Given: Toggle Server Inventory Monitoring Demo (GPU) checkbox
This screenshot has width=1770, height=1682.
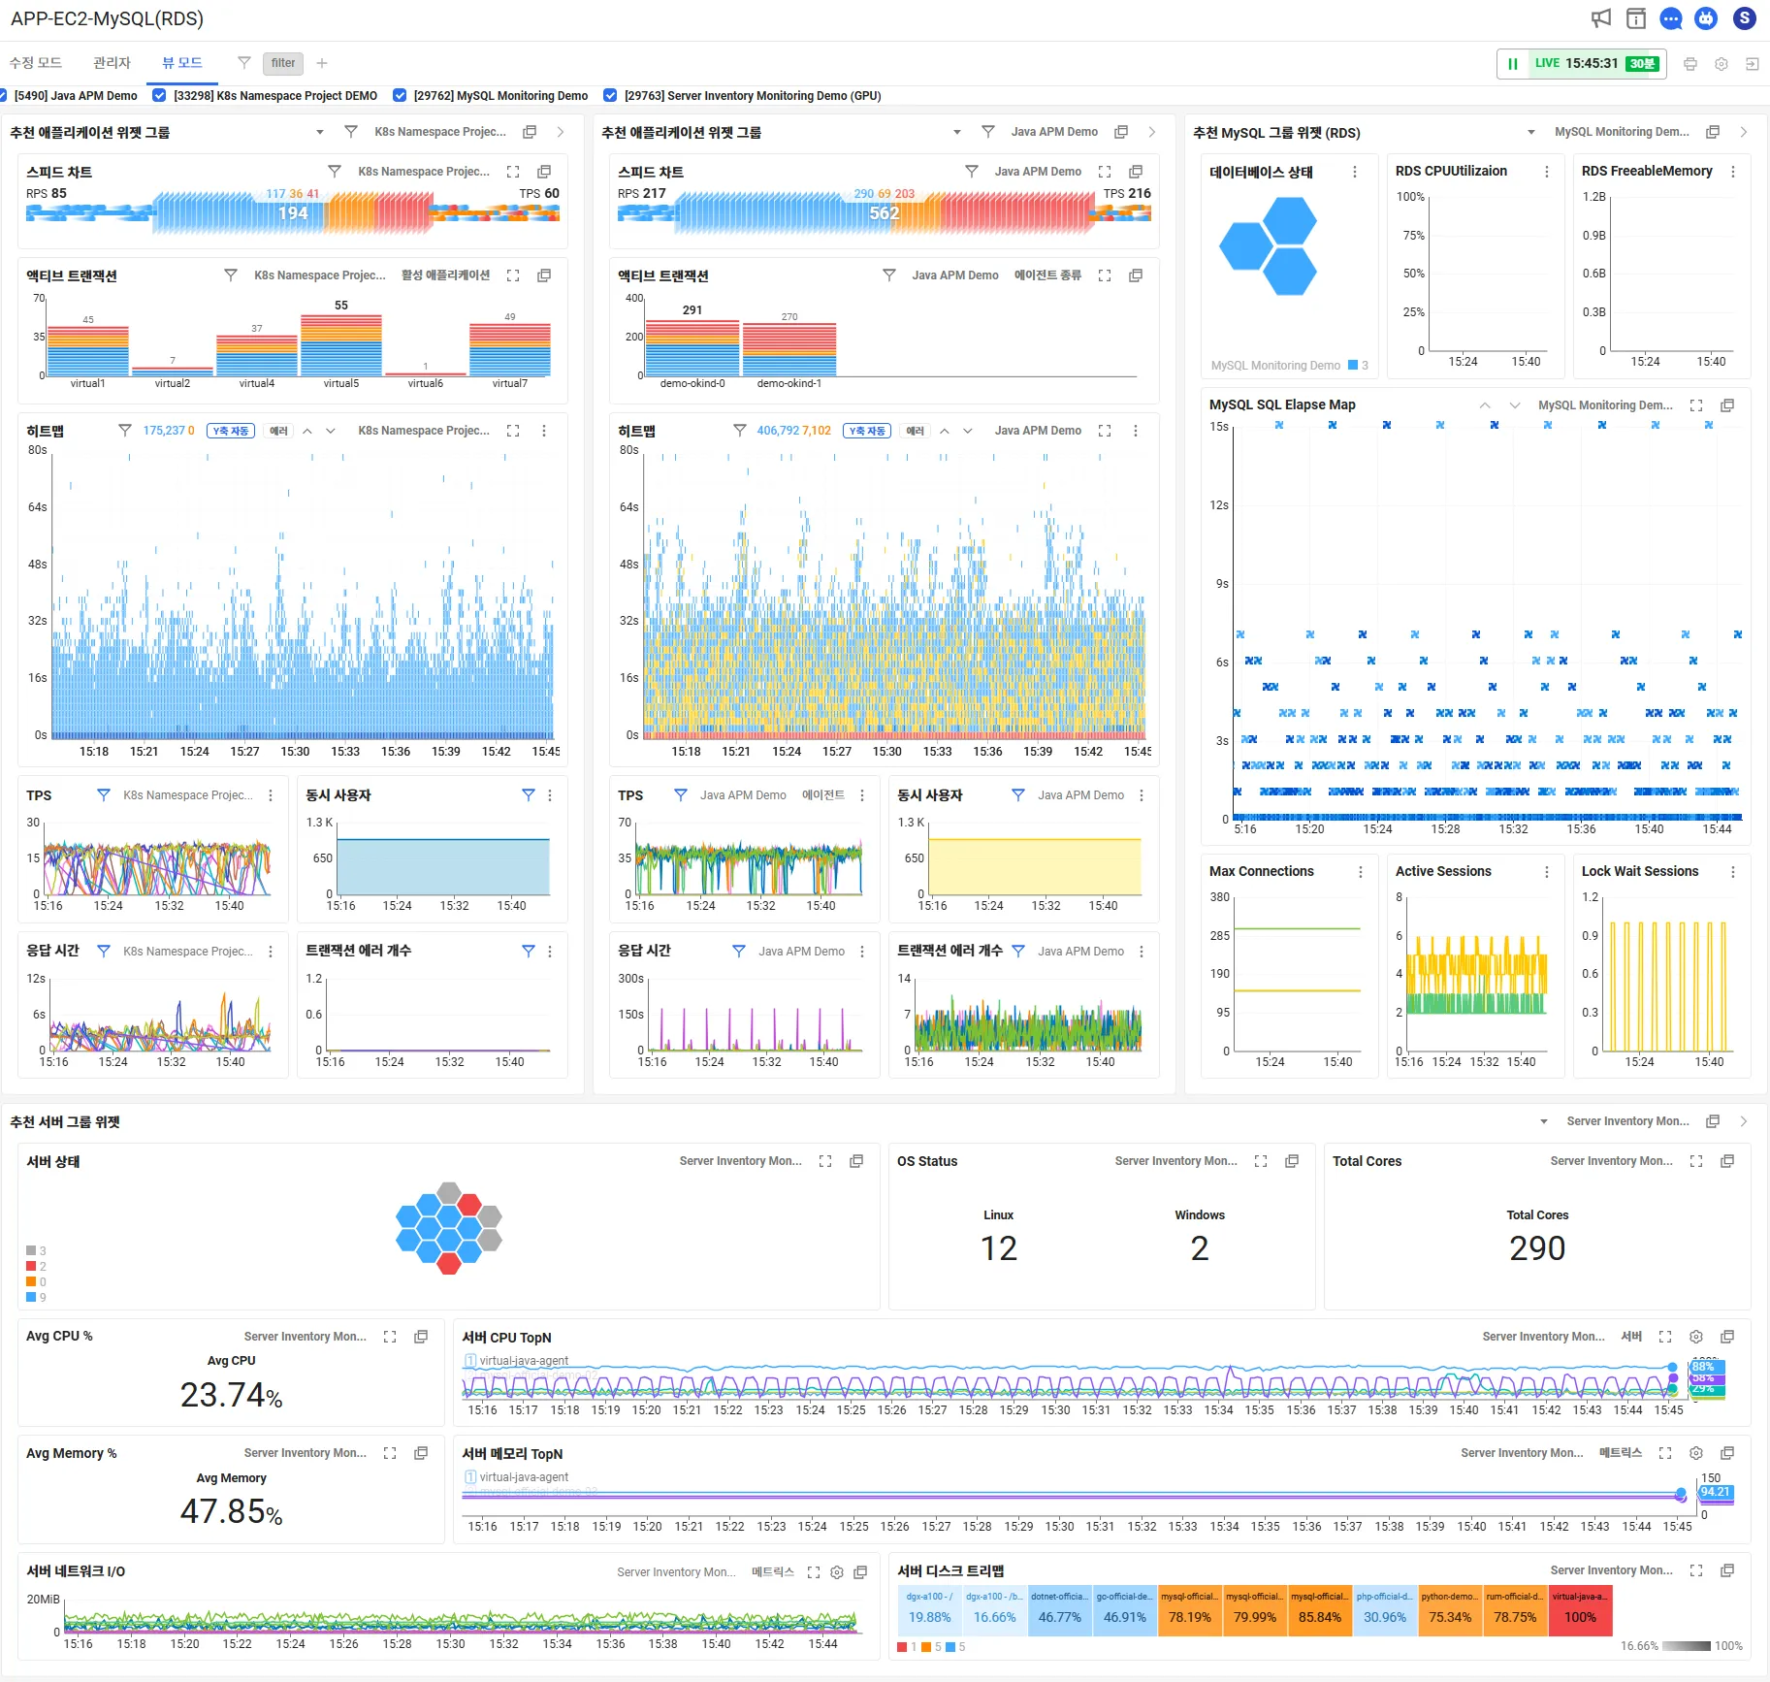Looking at the screenshot, I should coord(610,95).
